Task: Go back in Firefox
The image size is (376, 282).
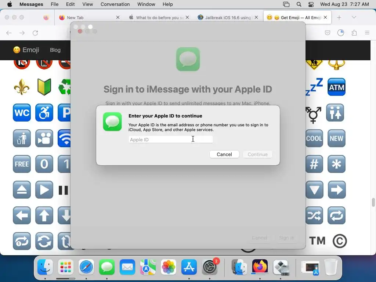Action: point(9,33)
